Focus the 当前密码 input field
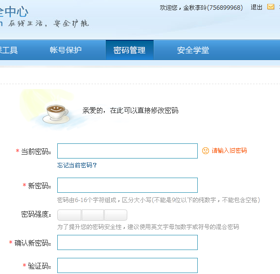 click(x=127, y=151)
